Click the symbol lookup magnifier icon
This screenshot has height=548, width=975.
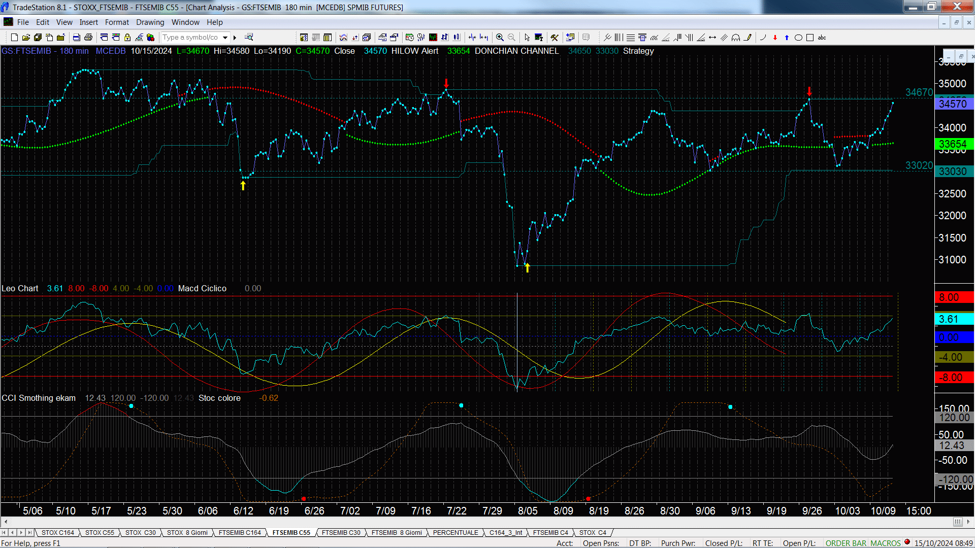pyautogui.click(x=249, y=37)
